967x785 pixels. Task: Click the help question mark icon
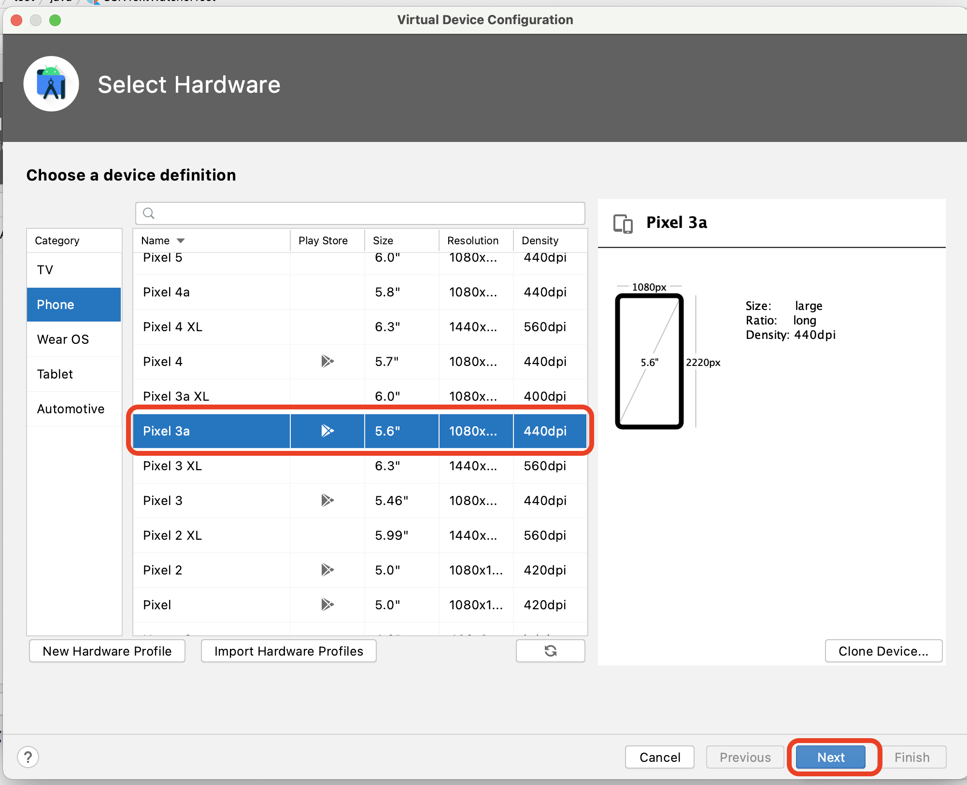(28, 757)
